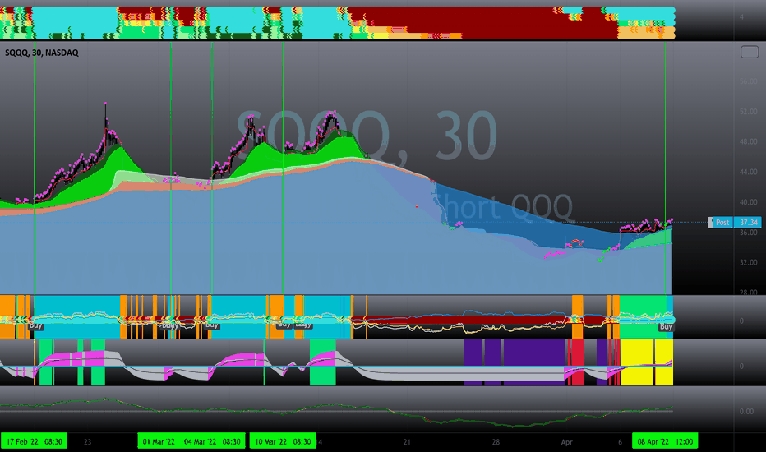Select the 04 Mar '22 08:30 time marker
The image size is (766, 452).
pos(212,442)
